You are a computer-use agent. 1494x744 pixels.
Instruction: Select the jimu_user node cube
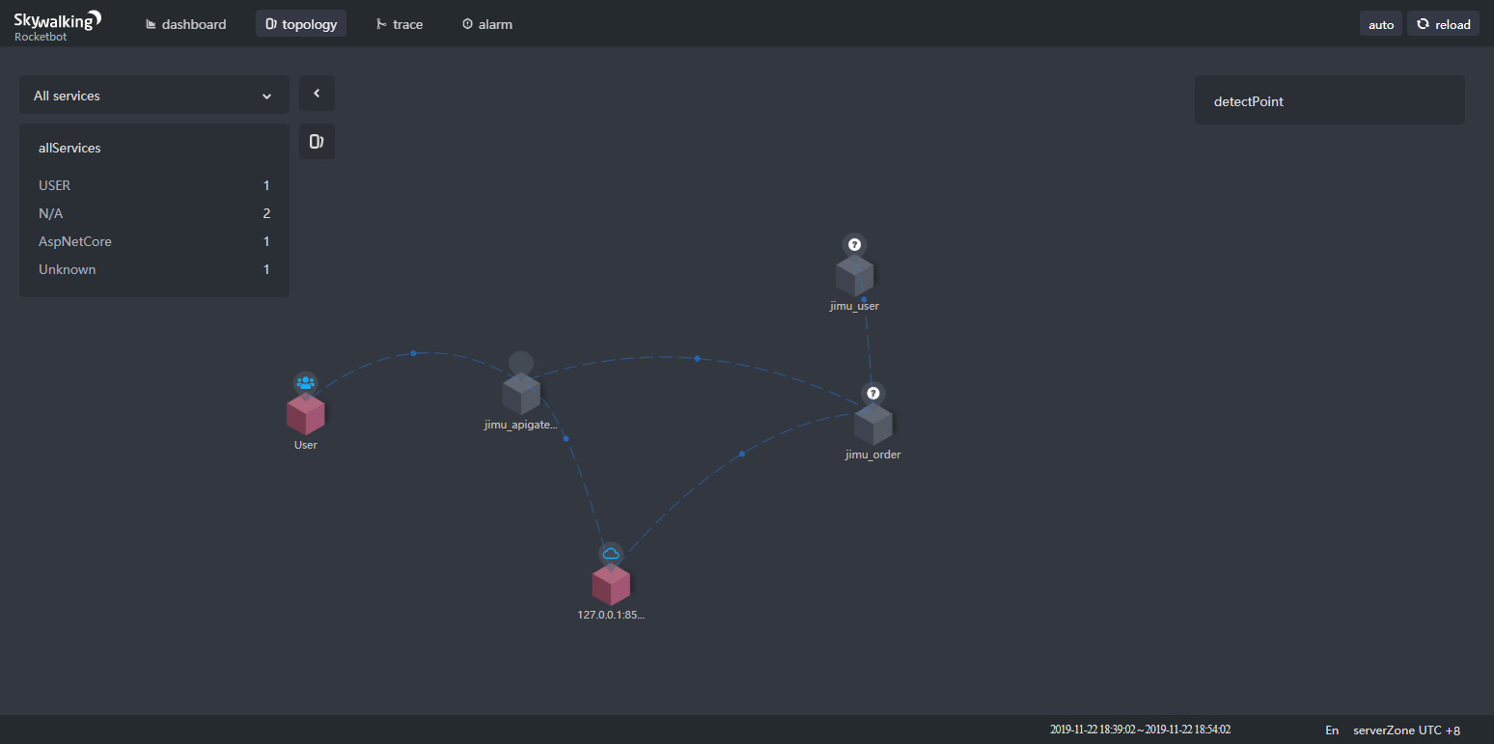[854, 276]
